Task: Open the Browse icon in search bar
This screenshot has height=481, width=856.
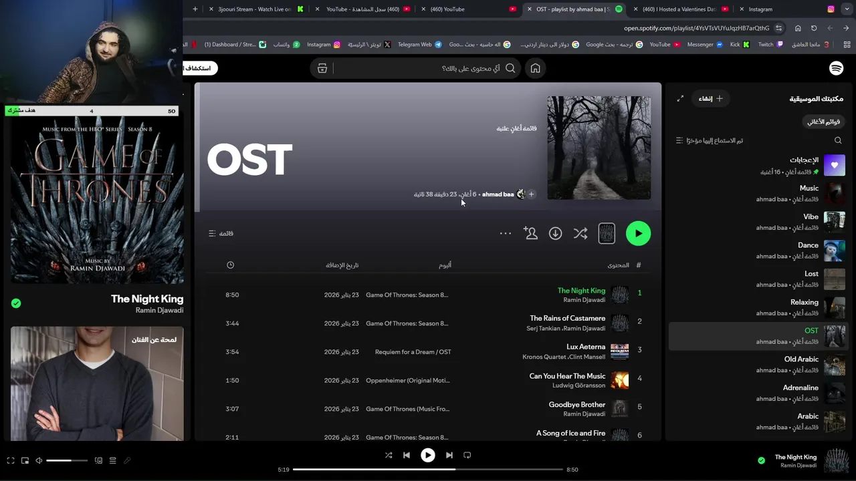Action: pos(322,68)
